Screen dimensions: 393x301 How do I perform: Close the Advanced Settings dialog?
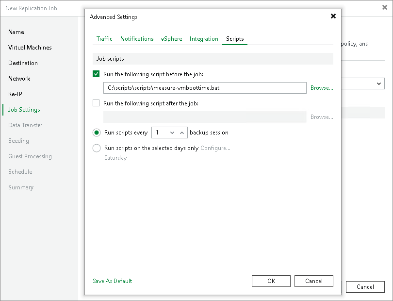tap(333, 17)
